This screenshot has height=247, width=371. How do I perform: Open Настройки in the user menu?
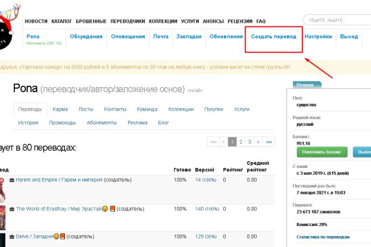point(318,37)
